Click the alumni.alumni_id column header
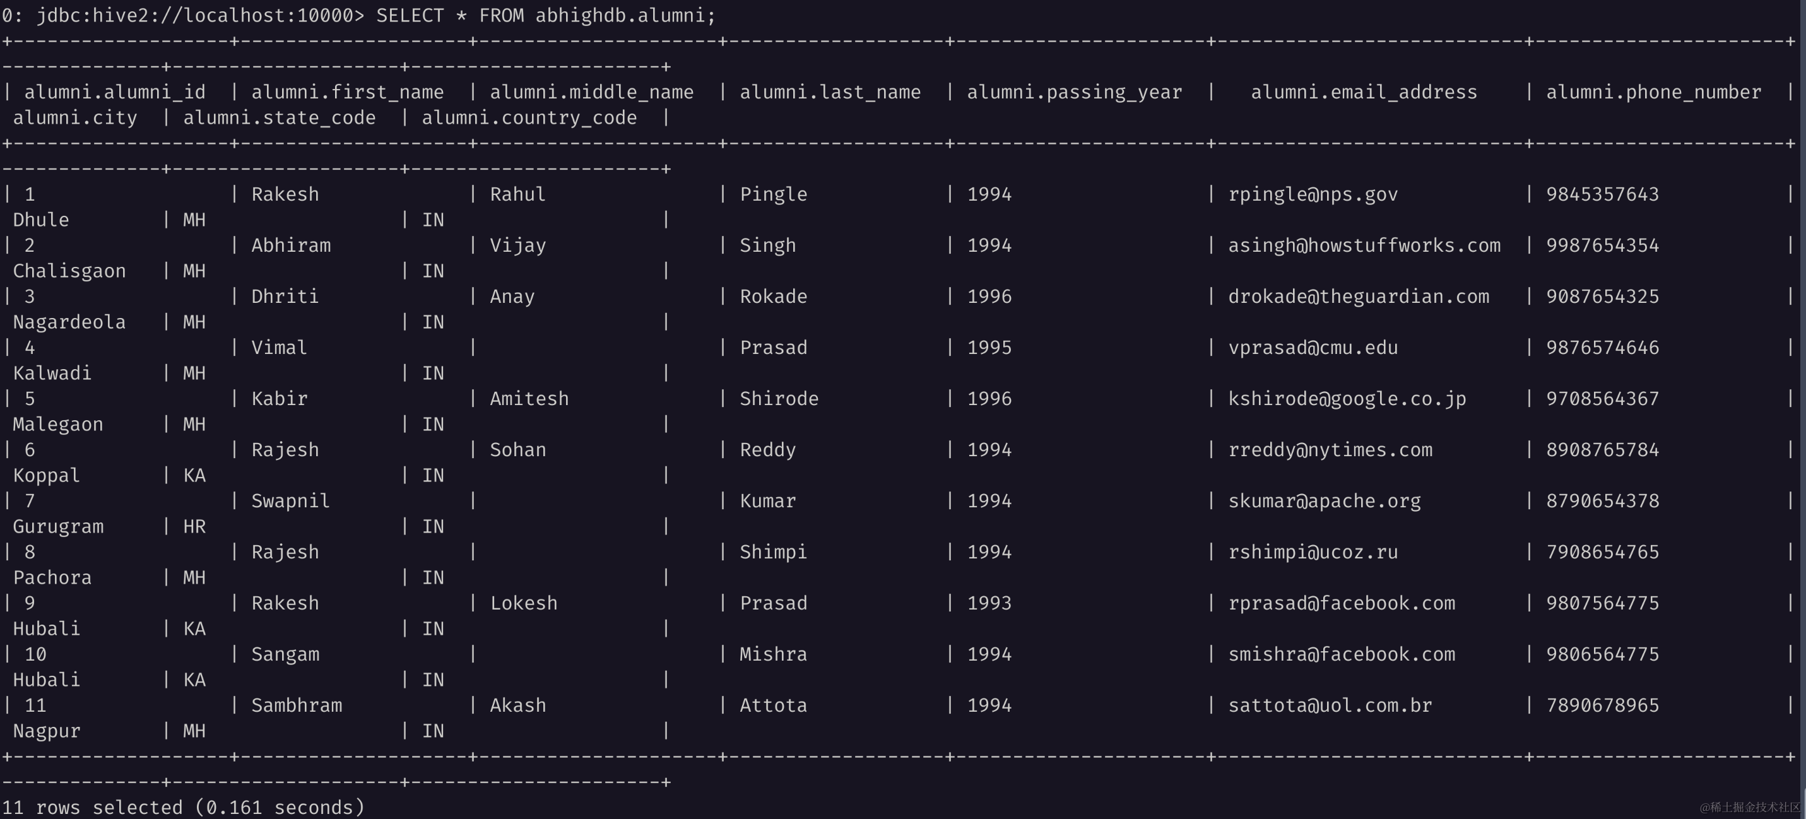Viewport: 1806px width, 819px height. [115, 93]
